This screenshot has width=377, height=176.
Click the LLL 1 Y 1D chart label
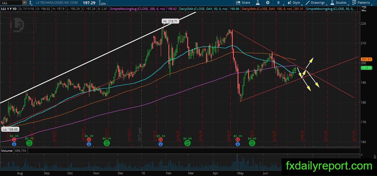pyautogui.click(x=9, y=9)
